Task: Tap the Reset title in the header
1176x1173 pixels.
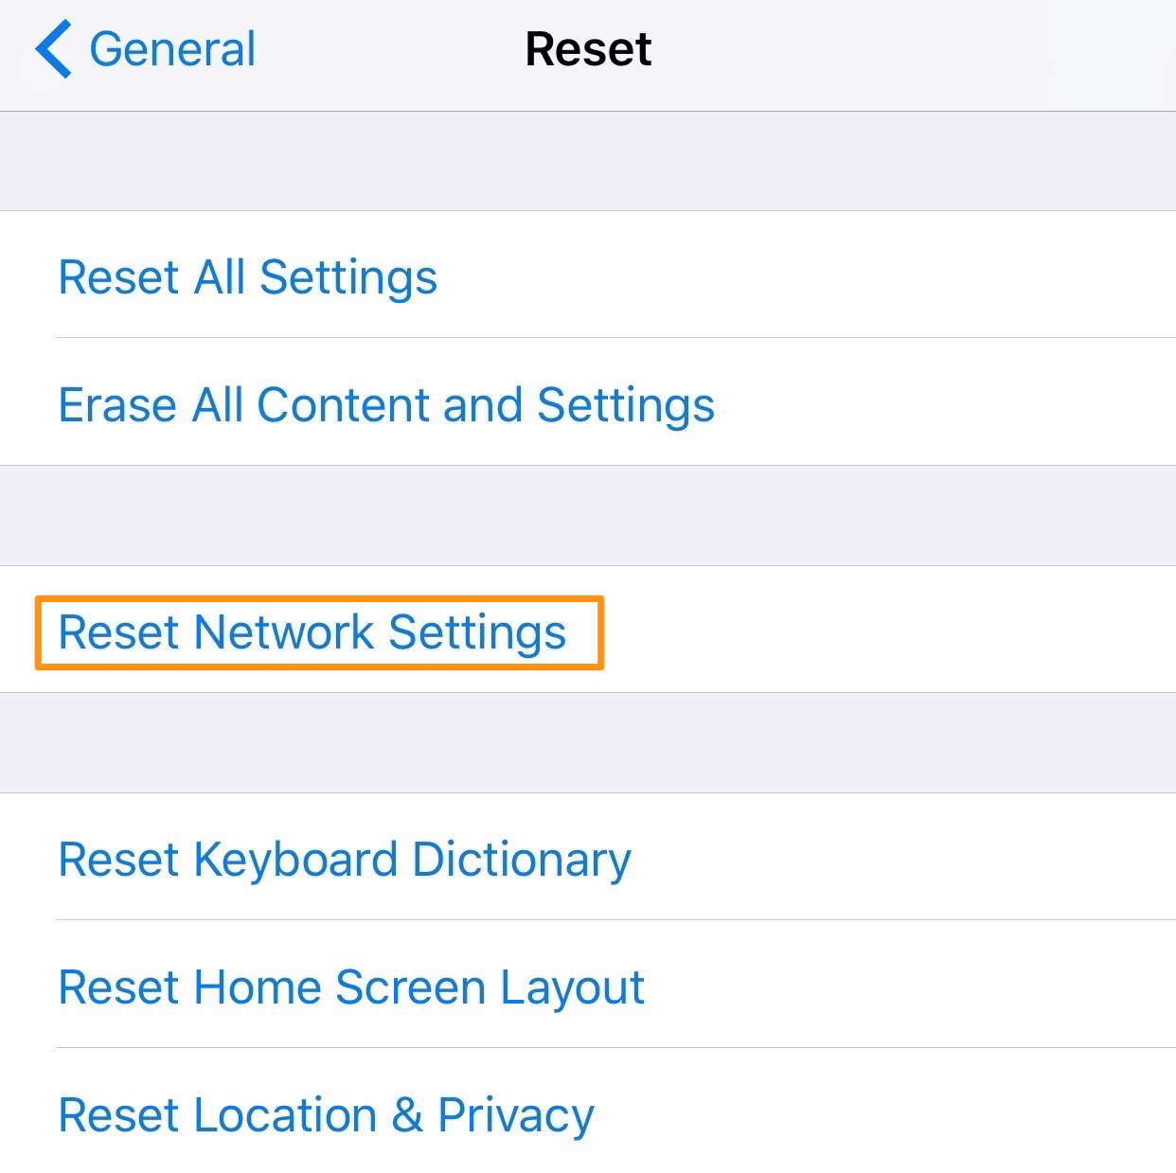Action: [587, 49]
